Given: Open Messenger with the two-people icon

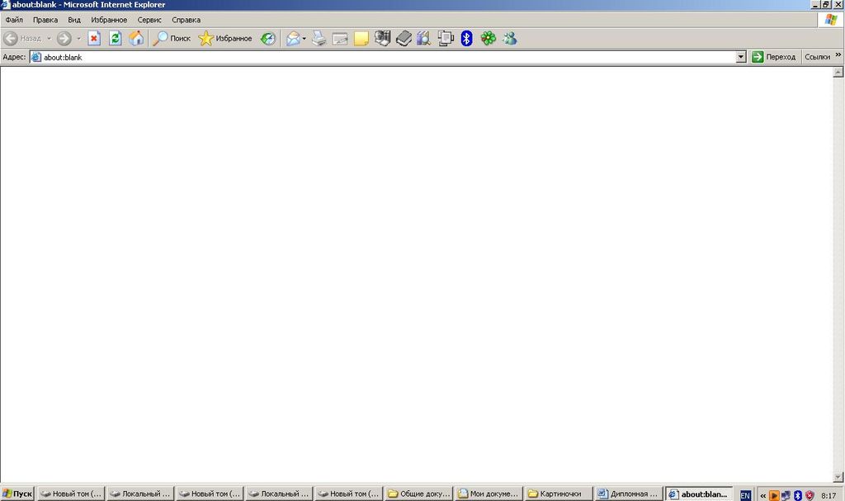Looking at the screenshot, I should click(509, 38).
